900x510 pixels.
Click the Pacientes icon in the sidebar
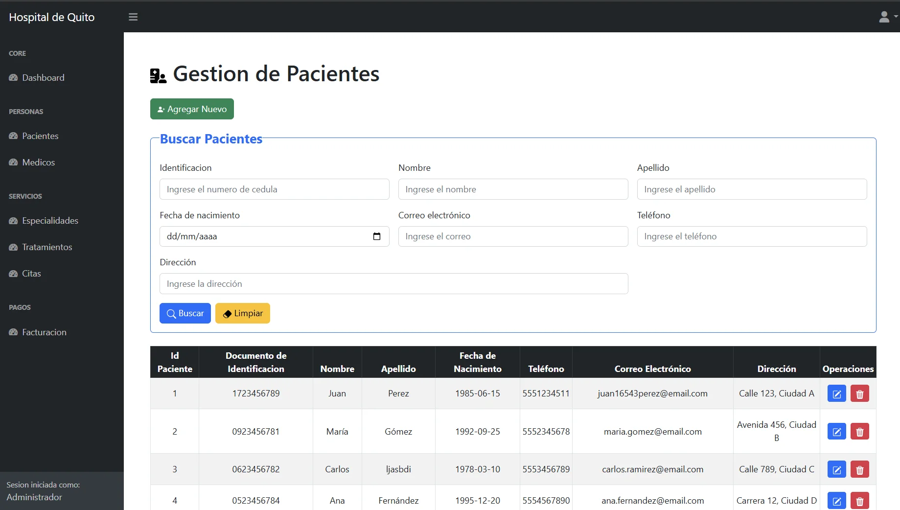(x=14, y=136)
